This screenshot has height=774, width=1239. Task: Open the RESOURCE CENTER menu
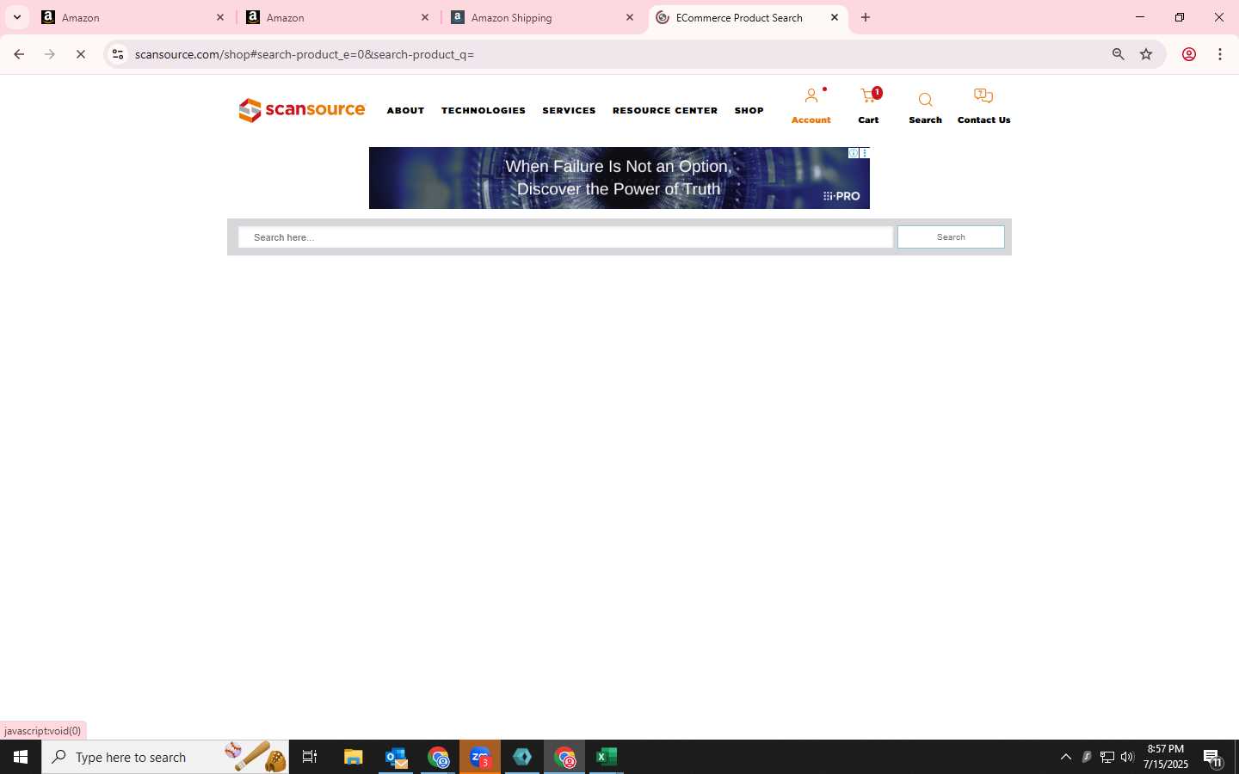pos(665,110)
